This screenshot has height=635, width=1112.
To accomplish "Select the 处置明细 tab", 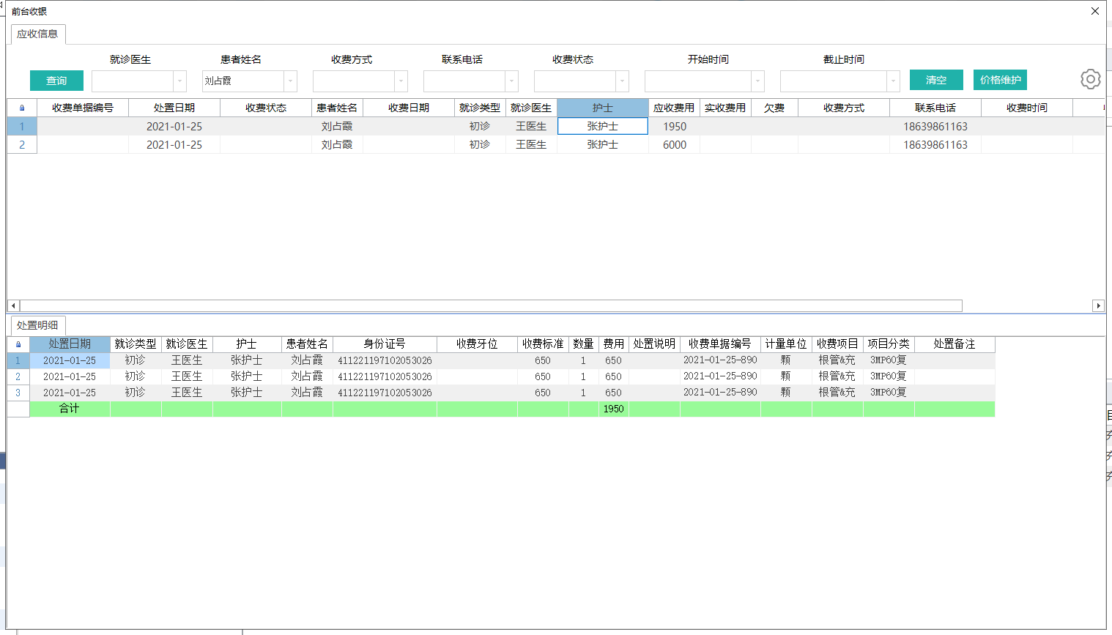I will tap(37, 325).
